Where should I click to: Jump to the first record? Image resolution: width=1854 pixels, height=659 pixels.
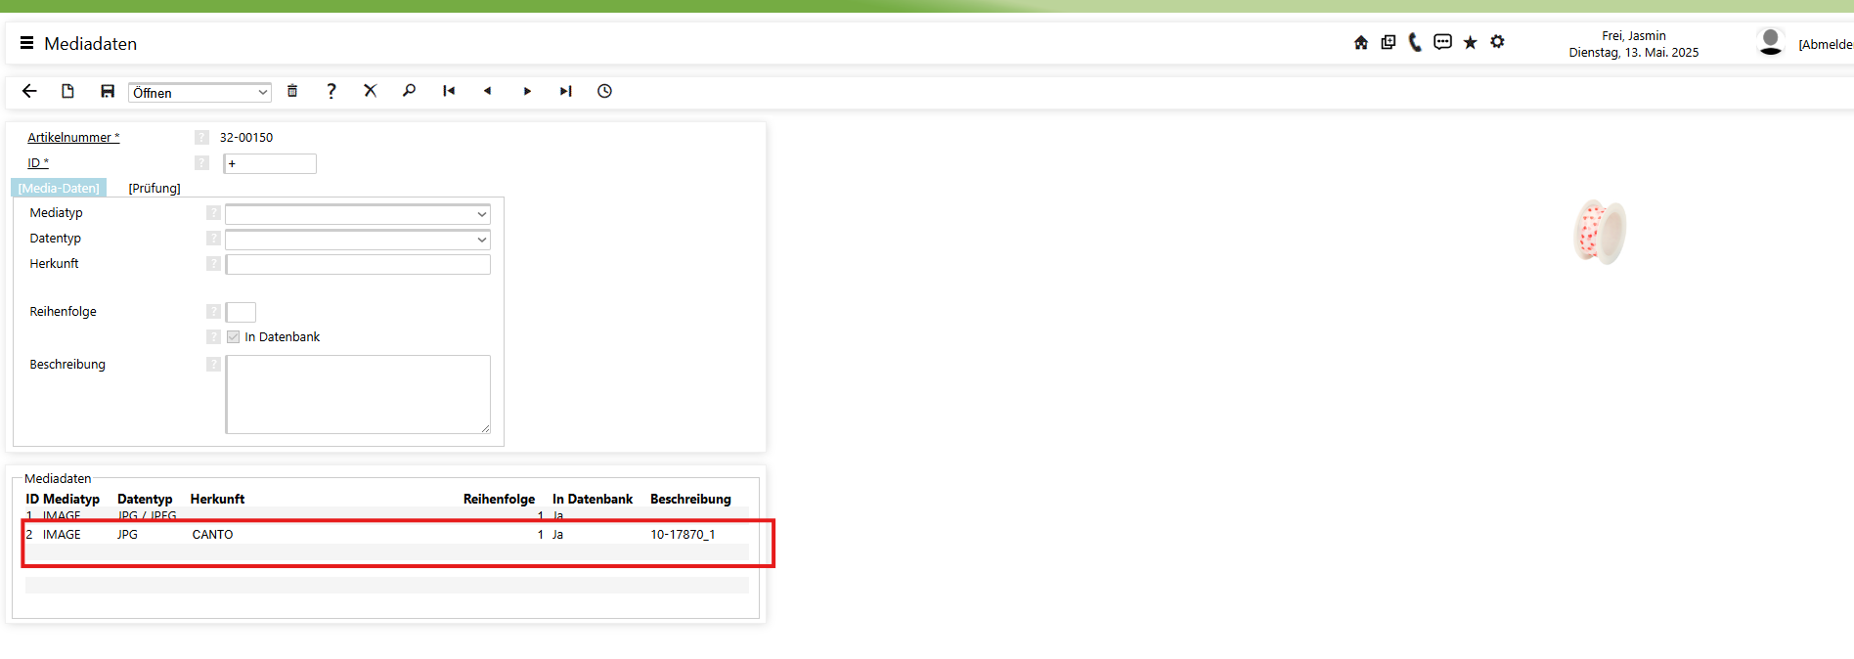pos(449,91)
